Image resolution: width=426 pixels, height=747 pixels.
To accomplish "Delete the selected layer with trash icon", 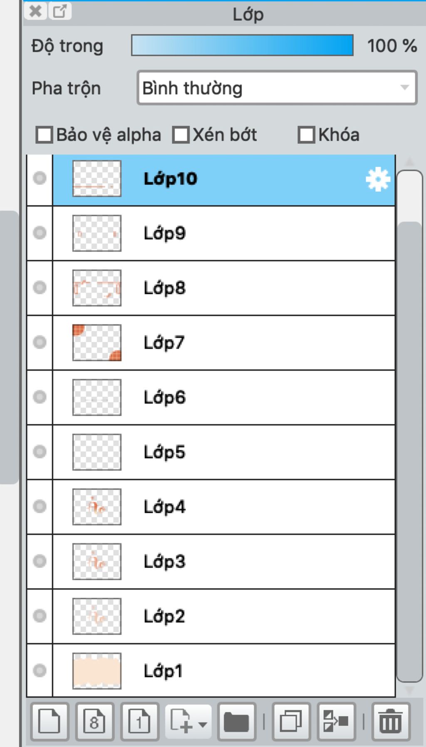I will tap(391, 722).
